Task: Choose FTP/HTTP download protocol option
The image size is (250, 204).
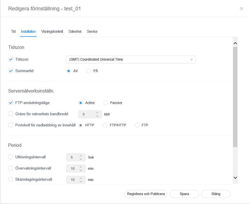Action: [105, 125]
